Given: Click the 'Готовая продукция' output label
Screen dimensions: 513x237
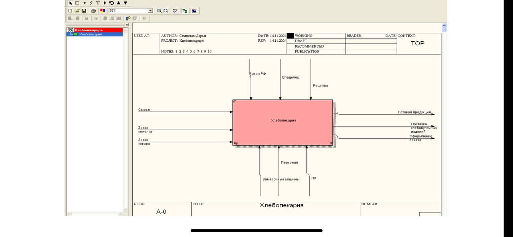Looking at the screenshot, I should pos(414,112).
